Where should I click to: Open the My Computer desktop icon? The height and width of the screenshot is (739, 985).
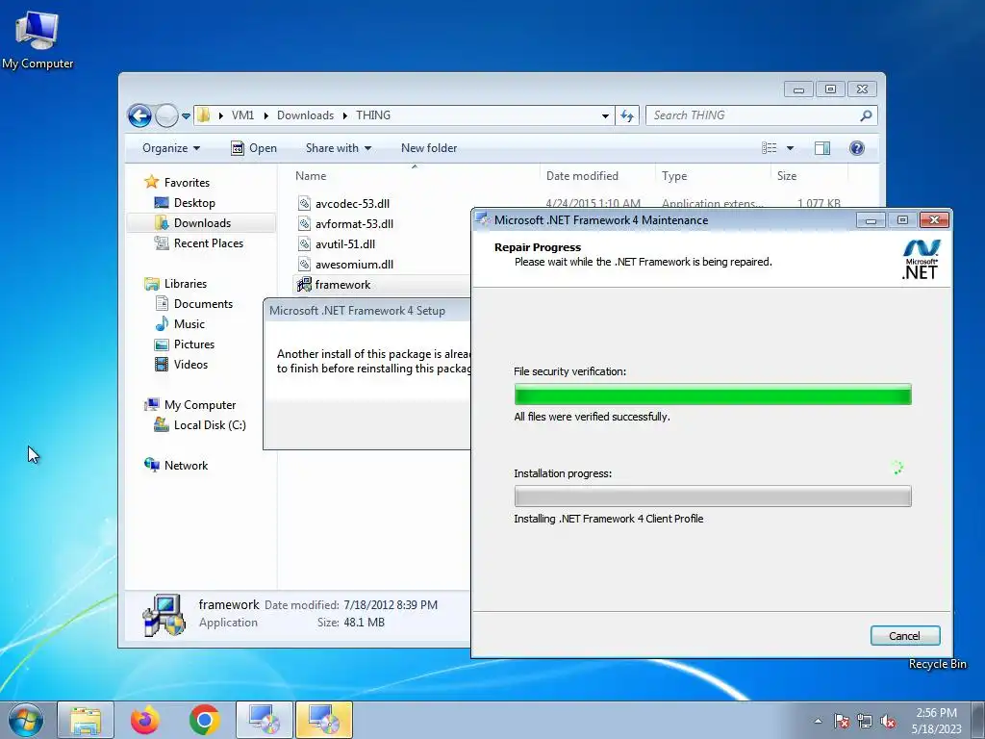point(38,39)
